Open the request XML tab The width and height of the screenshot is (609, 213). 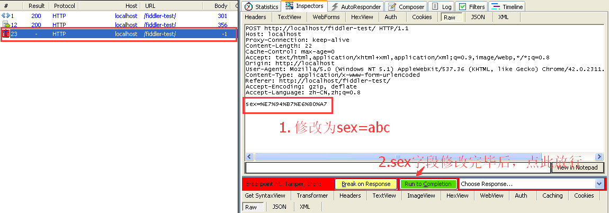click(504, 17)
